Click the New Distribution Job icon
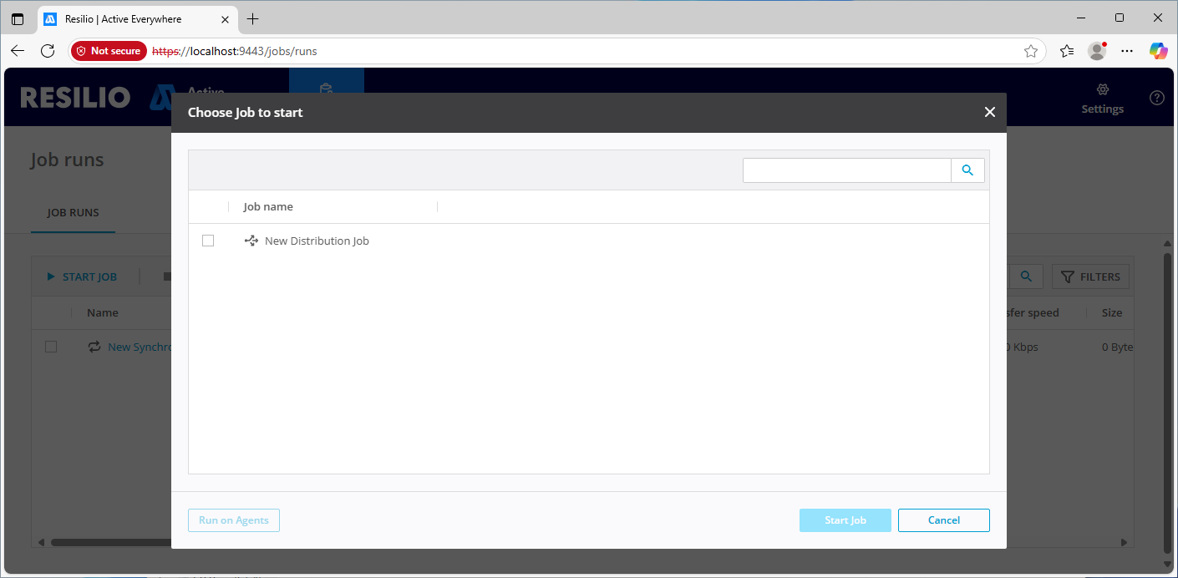Viewport: 1178px width, 578px height. pyautogui.click(x=251, y=241)
